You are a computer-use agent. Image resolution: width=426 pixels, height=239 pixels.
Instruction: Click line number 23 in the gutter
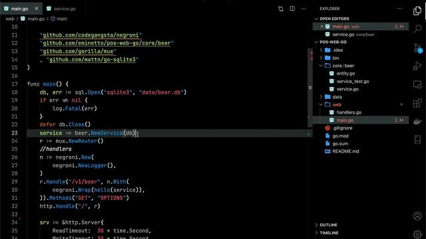pos(15,133)
